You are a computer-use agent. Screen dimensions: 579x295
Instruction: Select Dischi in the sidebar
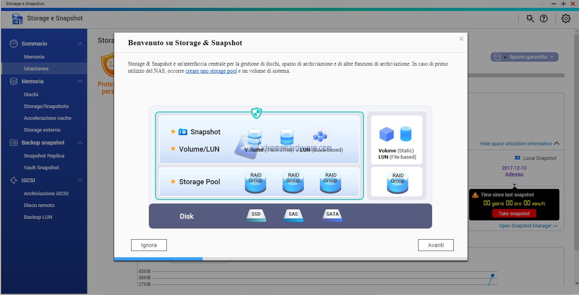click(31, 94)
